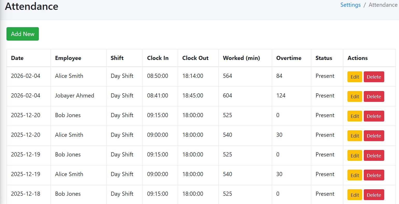Click the Attendance breadcrumb item
Screen dimensions: 399x204
tap(383, 5)
